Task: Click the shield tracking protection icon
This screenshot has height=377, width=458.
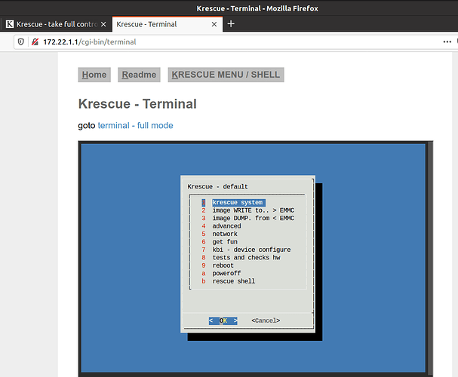Action: [20, 41]
